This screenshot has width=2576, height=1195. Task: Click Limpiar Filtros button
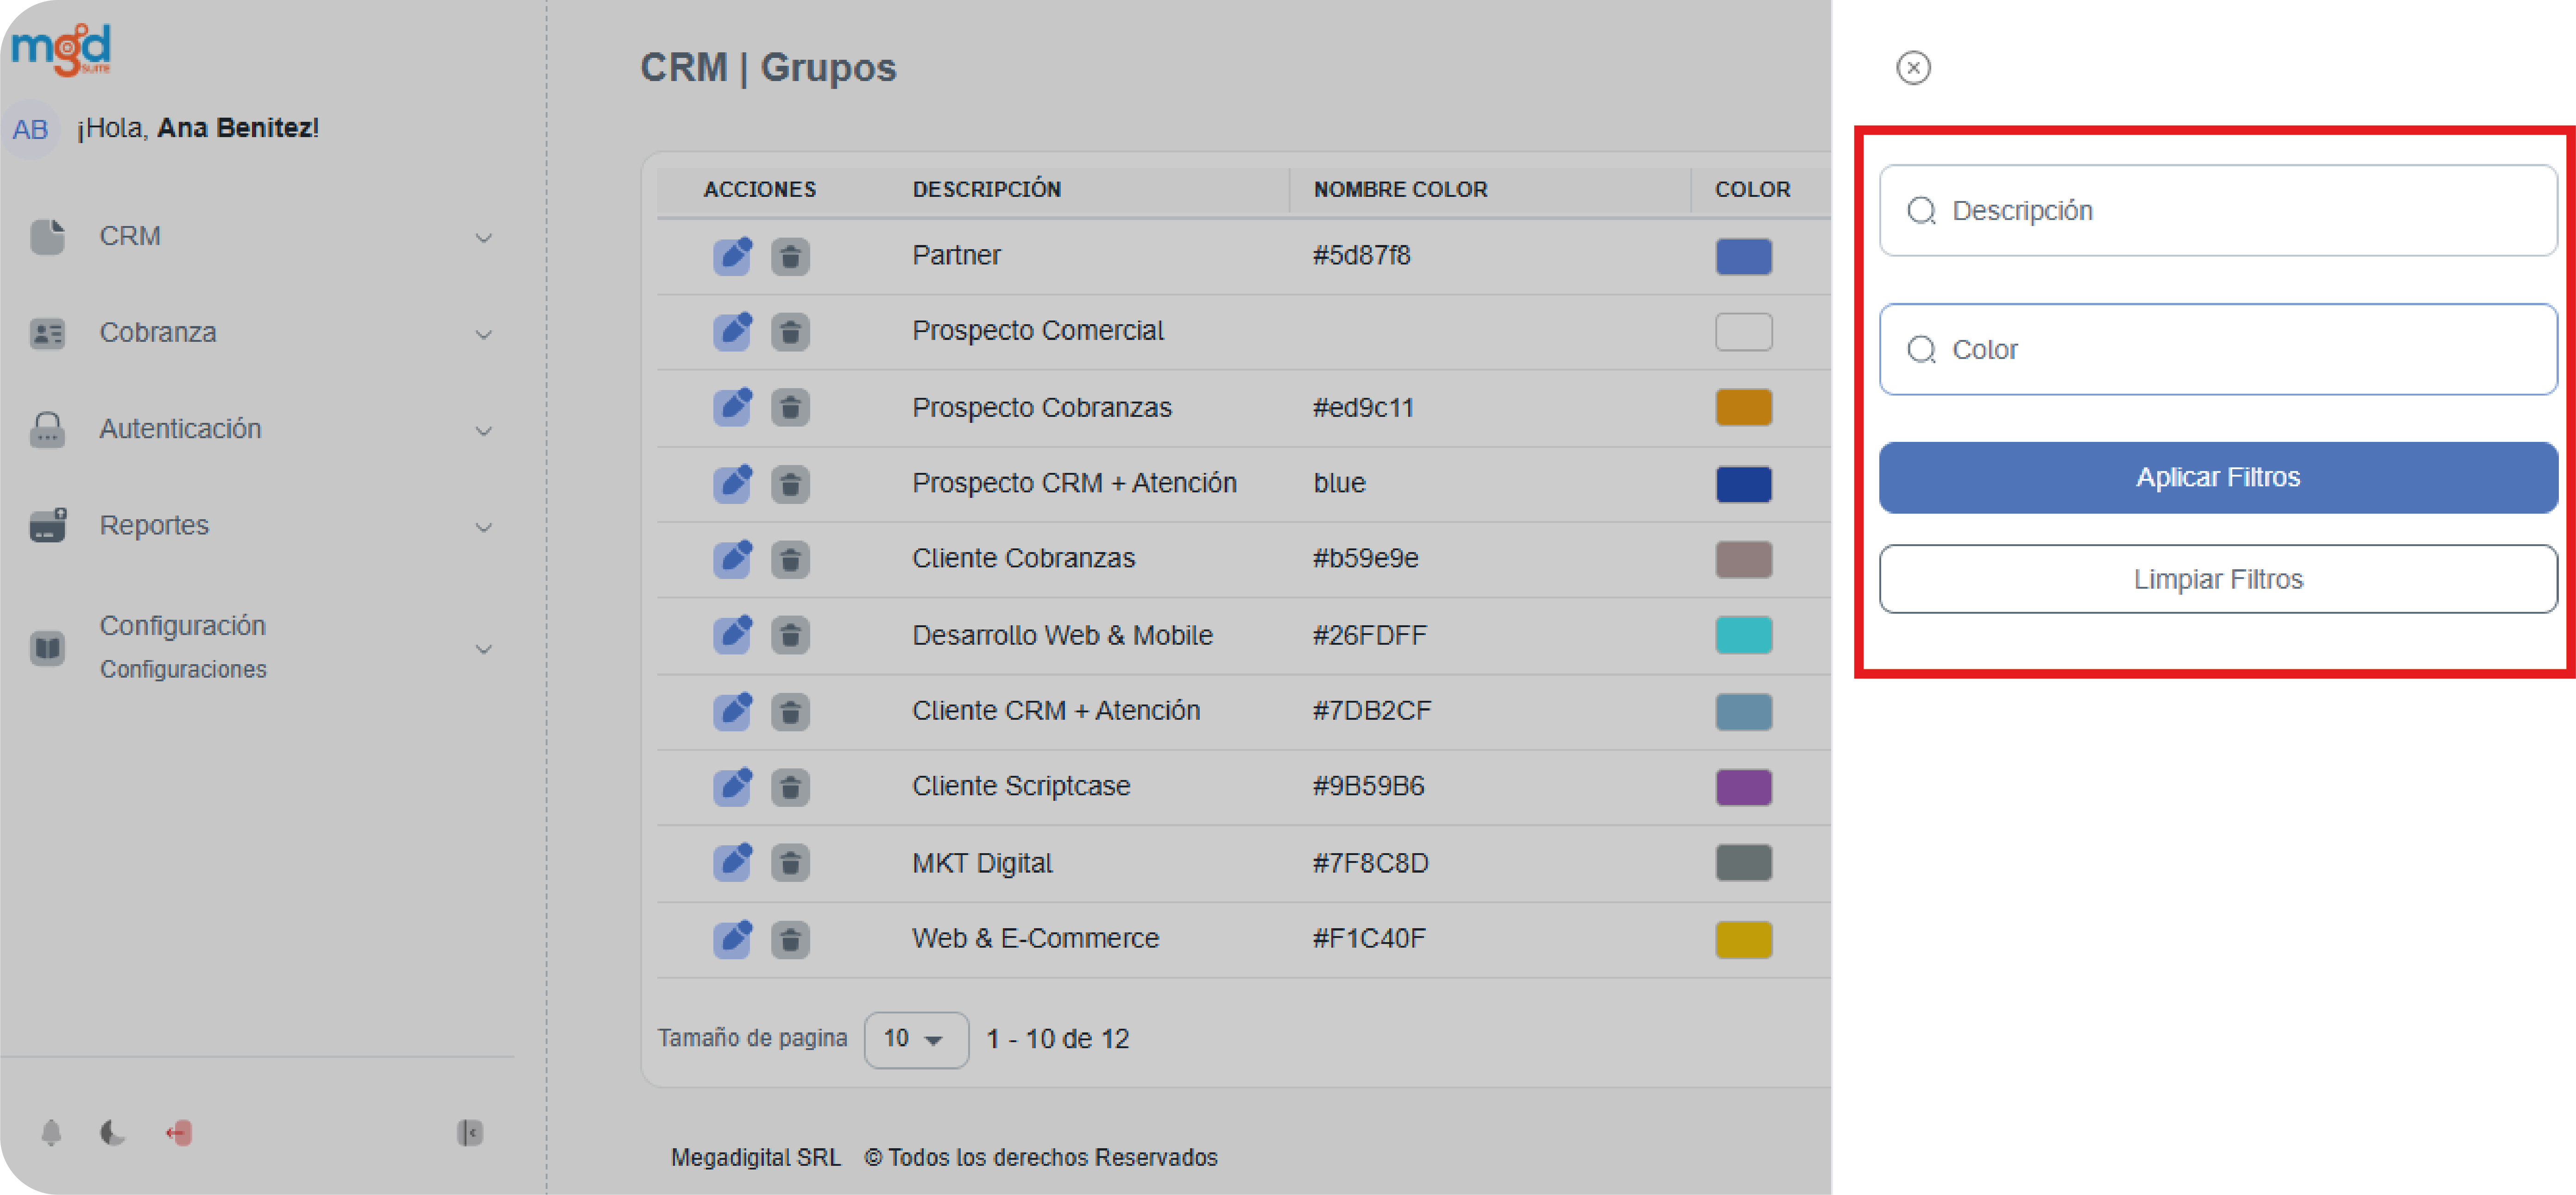click(x=2217, y=579)
